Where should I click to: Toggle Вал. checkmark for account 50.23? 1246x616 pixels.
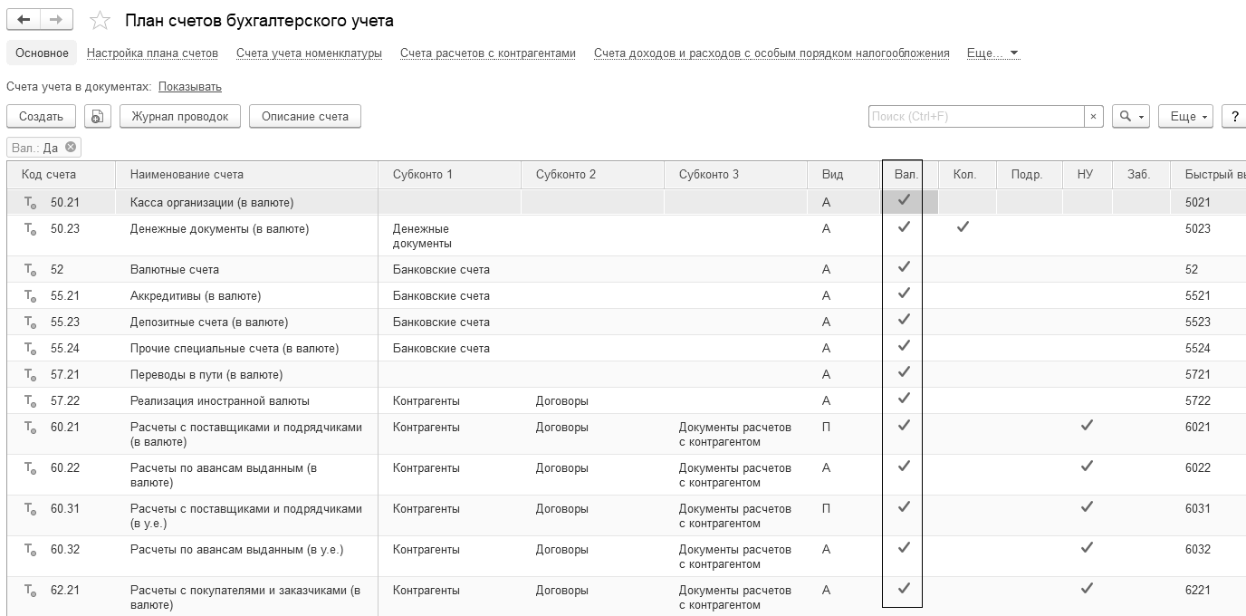(x=903, y=227)
